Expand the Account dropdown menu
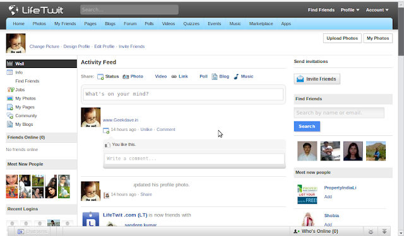404x236 pixels. (x=377, y=10)
